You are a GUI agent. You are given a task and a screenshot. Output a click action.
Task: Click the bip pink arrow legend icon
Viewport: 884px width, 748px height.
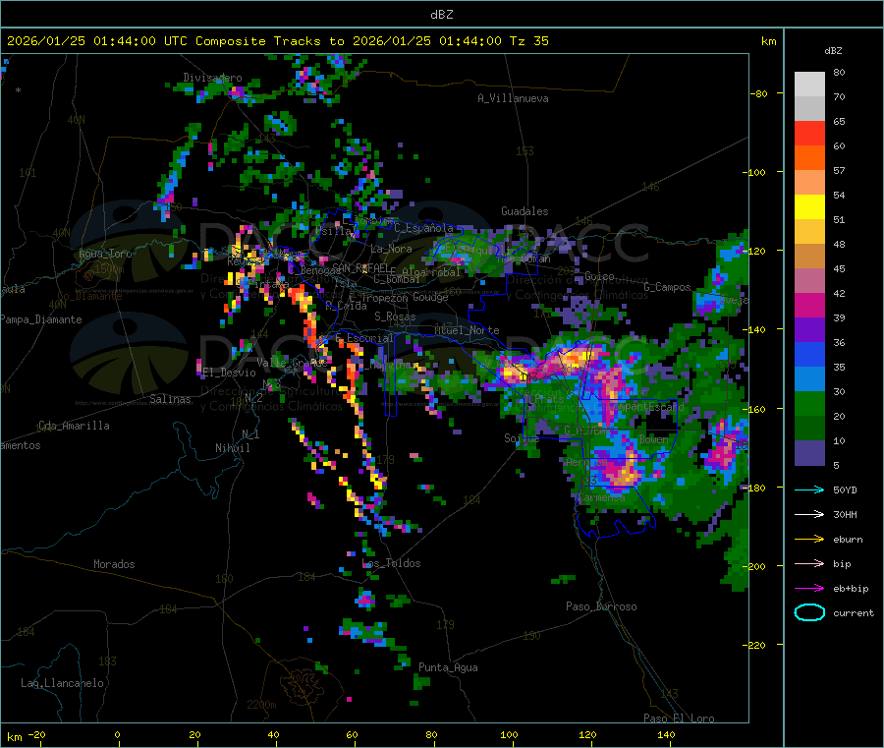click(809, 563)
